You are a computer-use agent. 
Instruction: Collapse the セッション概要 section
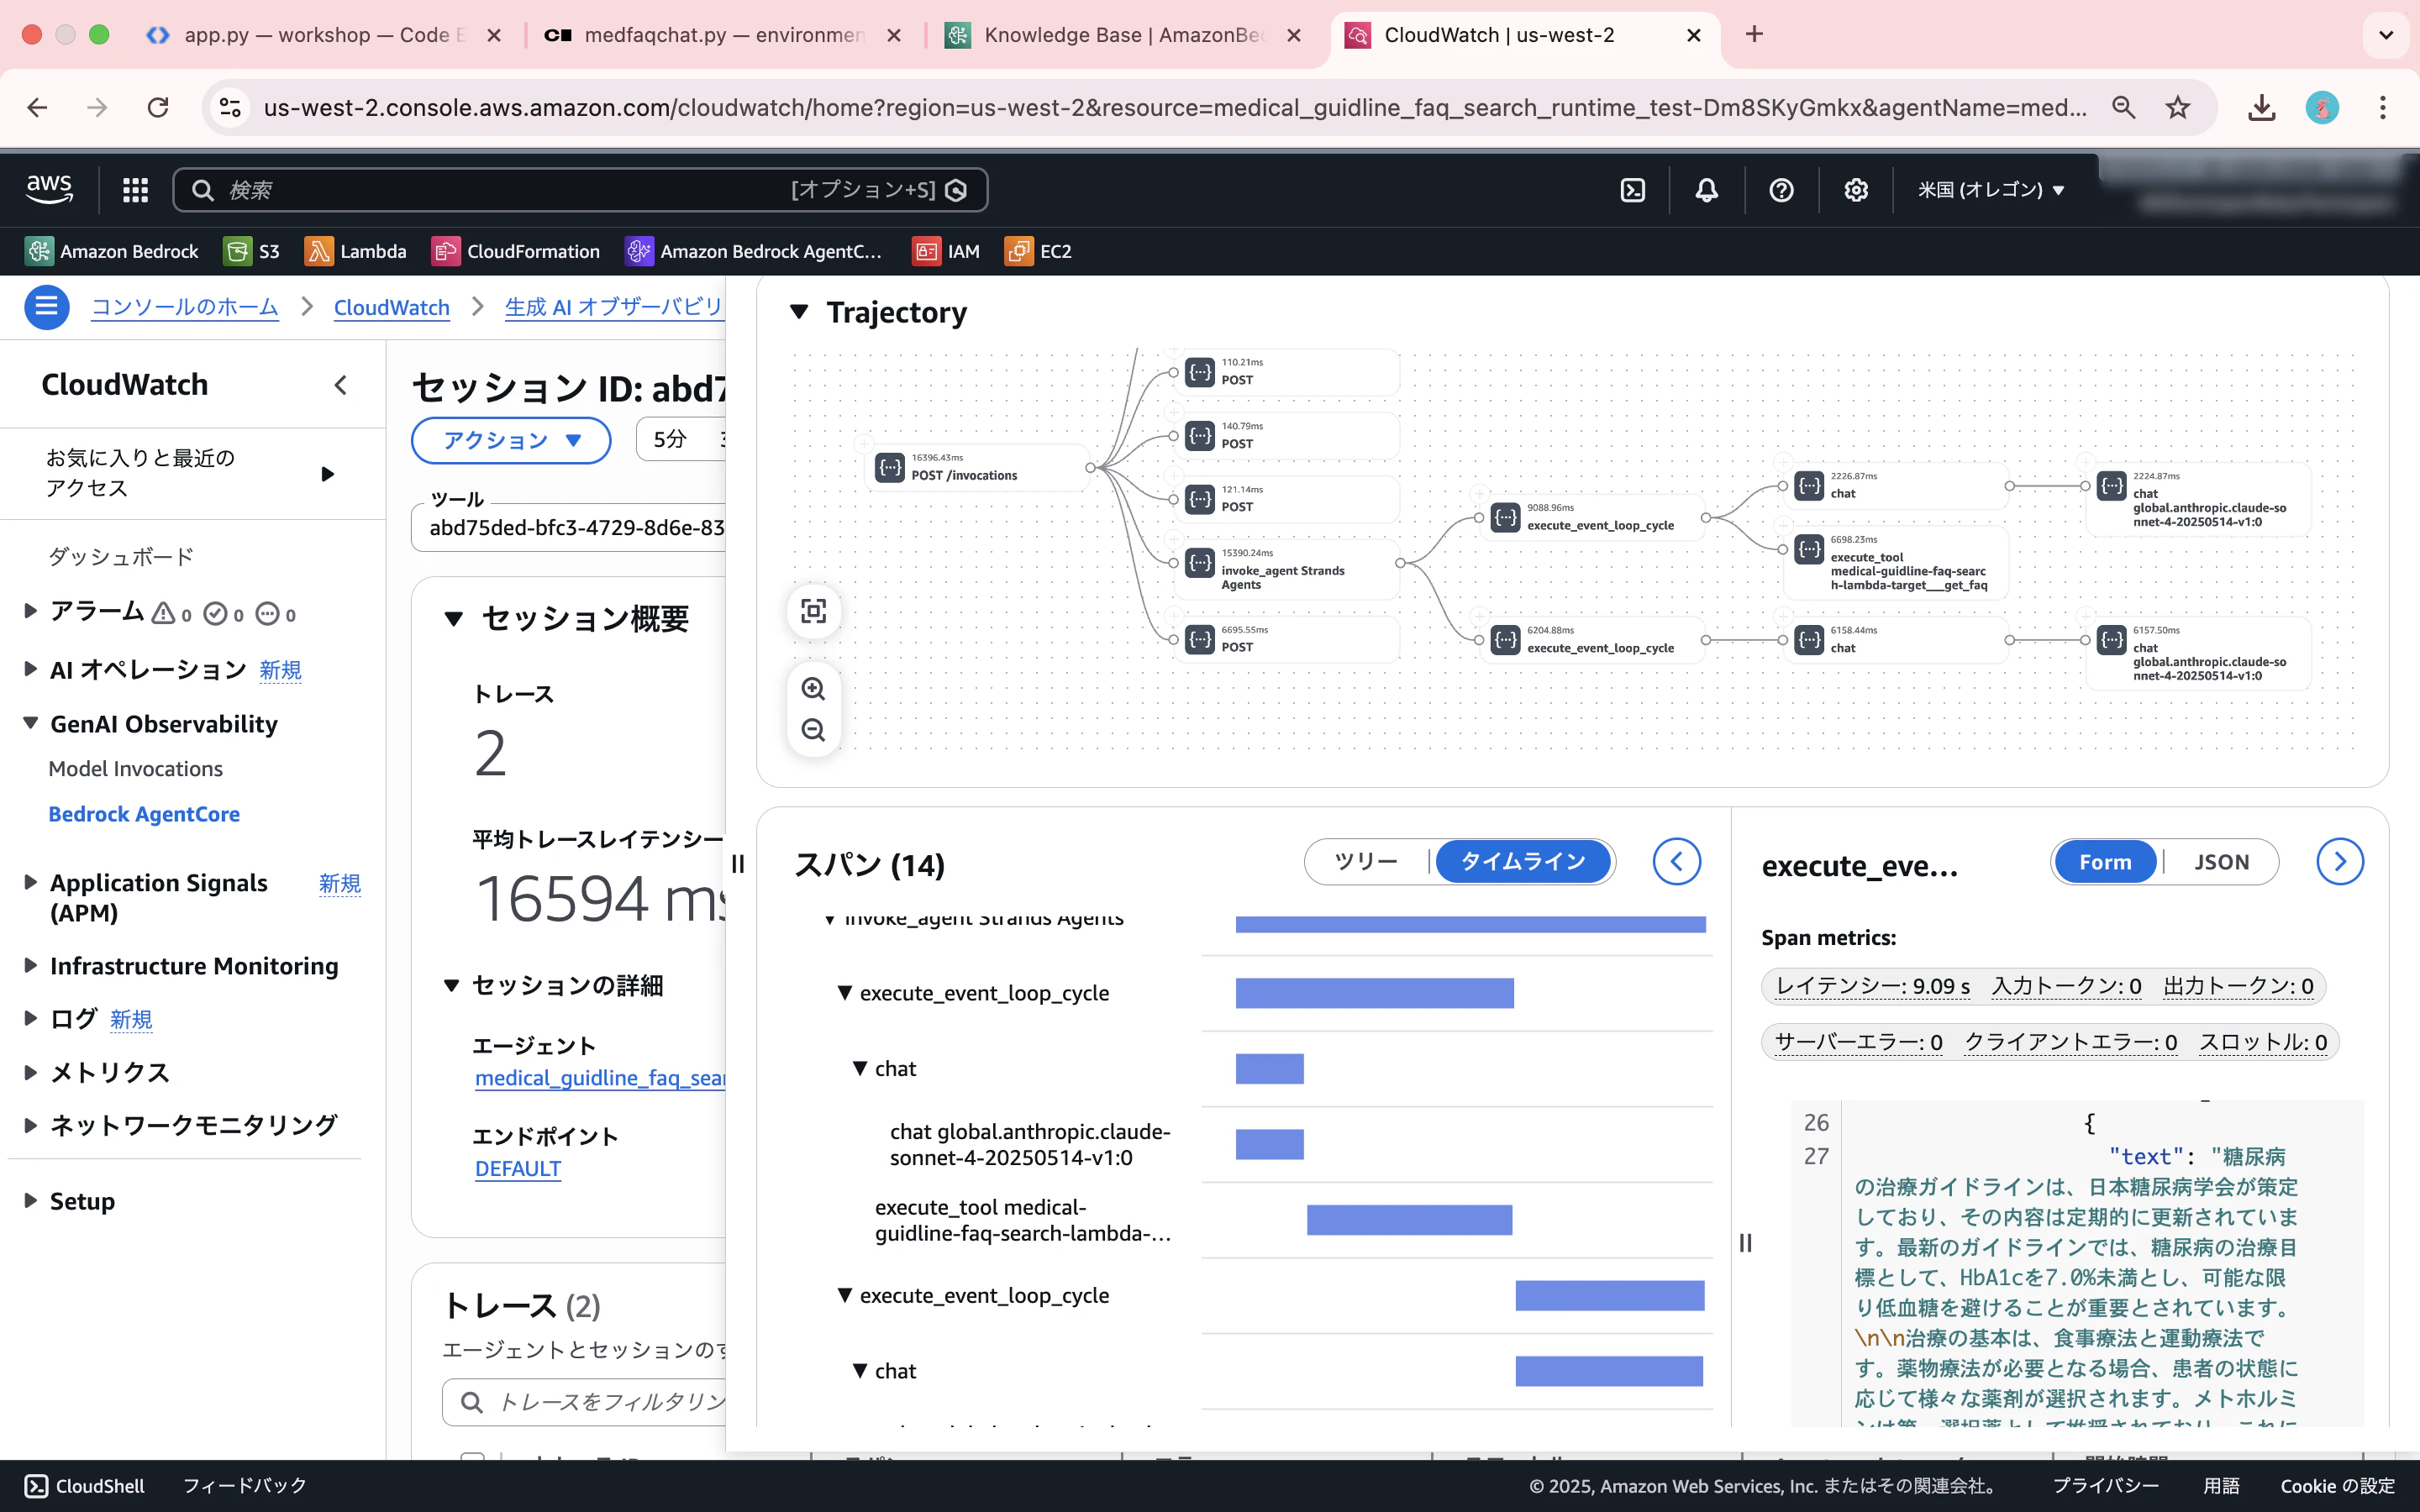point(454,619)
